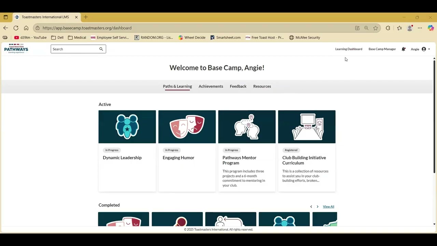Open the browser profile menu

(x=410, y=28)
